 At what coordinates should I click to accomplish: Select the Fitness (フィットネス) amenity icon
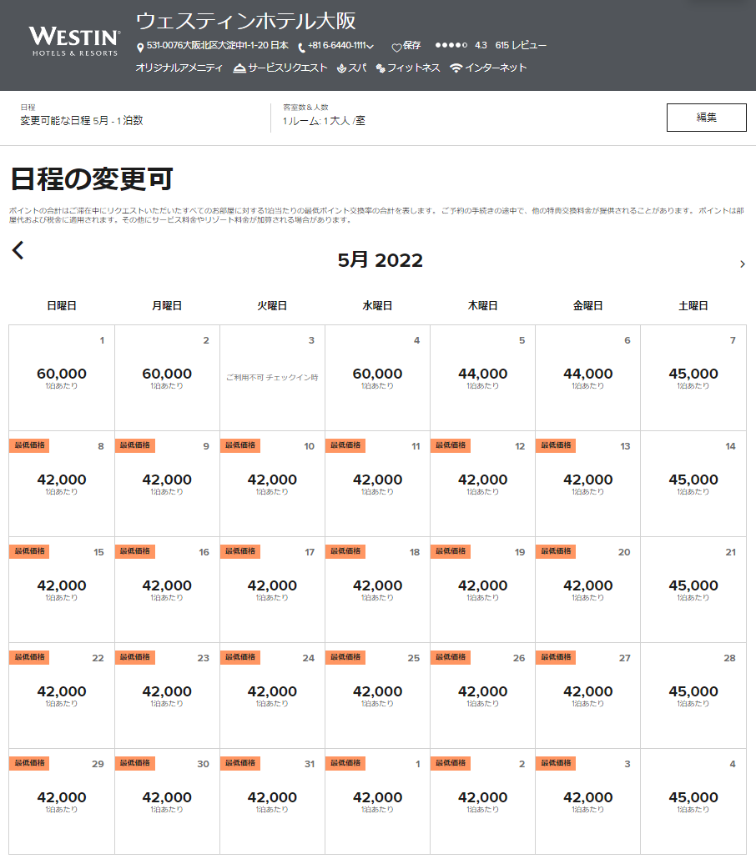point(381,68)
